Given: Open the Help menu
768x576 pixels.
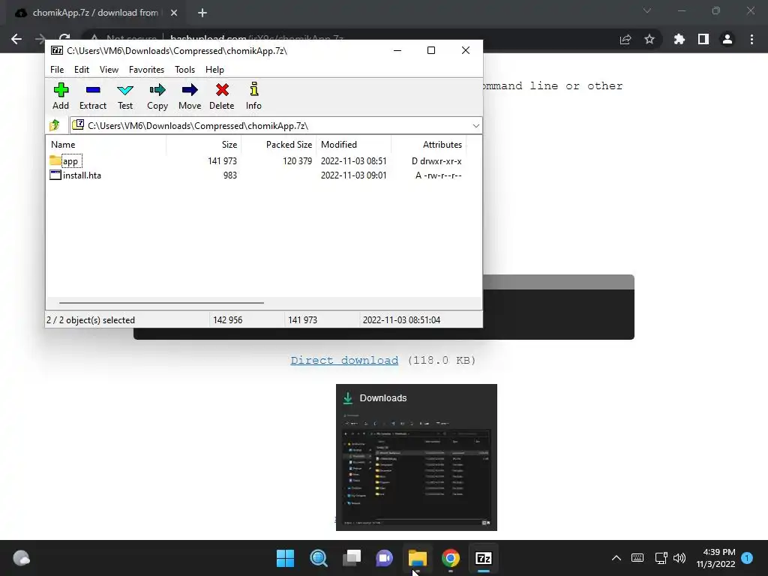Looking at the screenshot, I should pos(214,70).
